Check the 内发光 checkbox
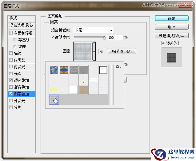Image resolution: width=196 pixels, height=161 pixels. [x=11, y=67]
